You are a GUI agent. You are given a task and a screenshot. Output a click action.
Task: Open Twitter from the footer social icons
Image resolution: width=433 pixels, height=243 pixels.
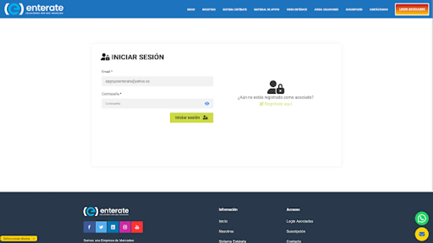click(101, 227)
